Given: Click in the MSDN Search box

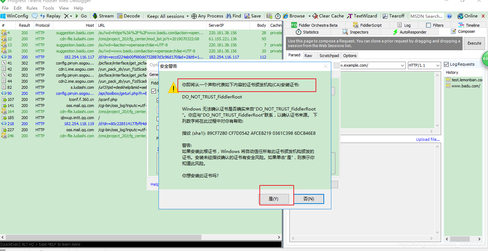Looking at the screenshot, I should (x=427, y=16).
